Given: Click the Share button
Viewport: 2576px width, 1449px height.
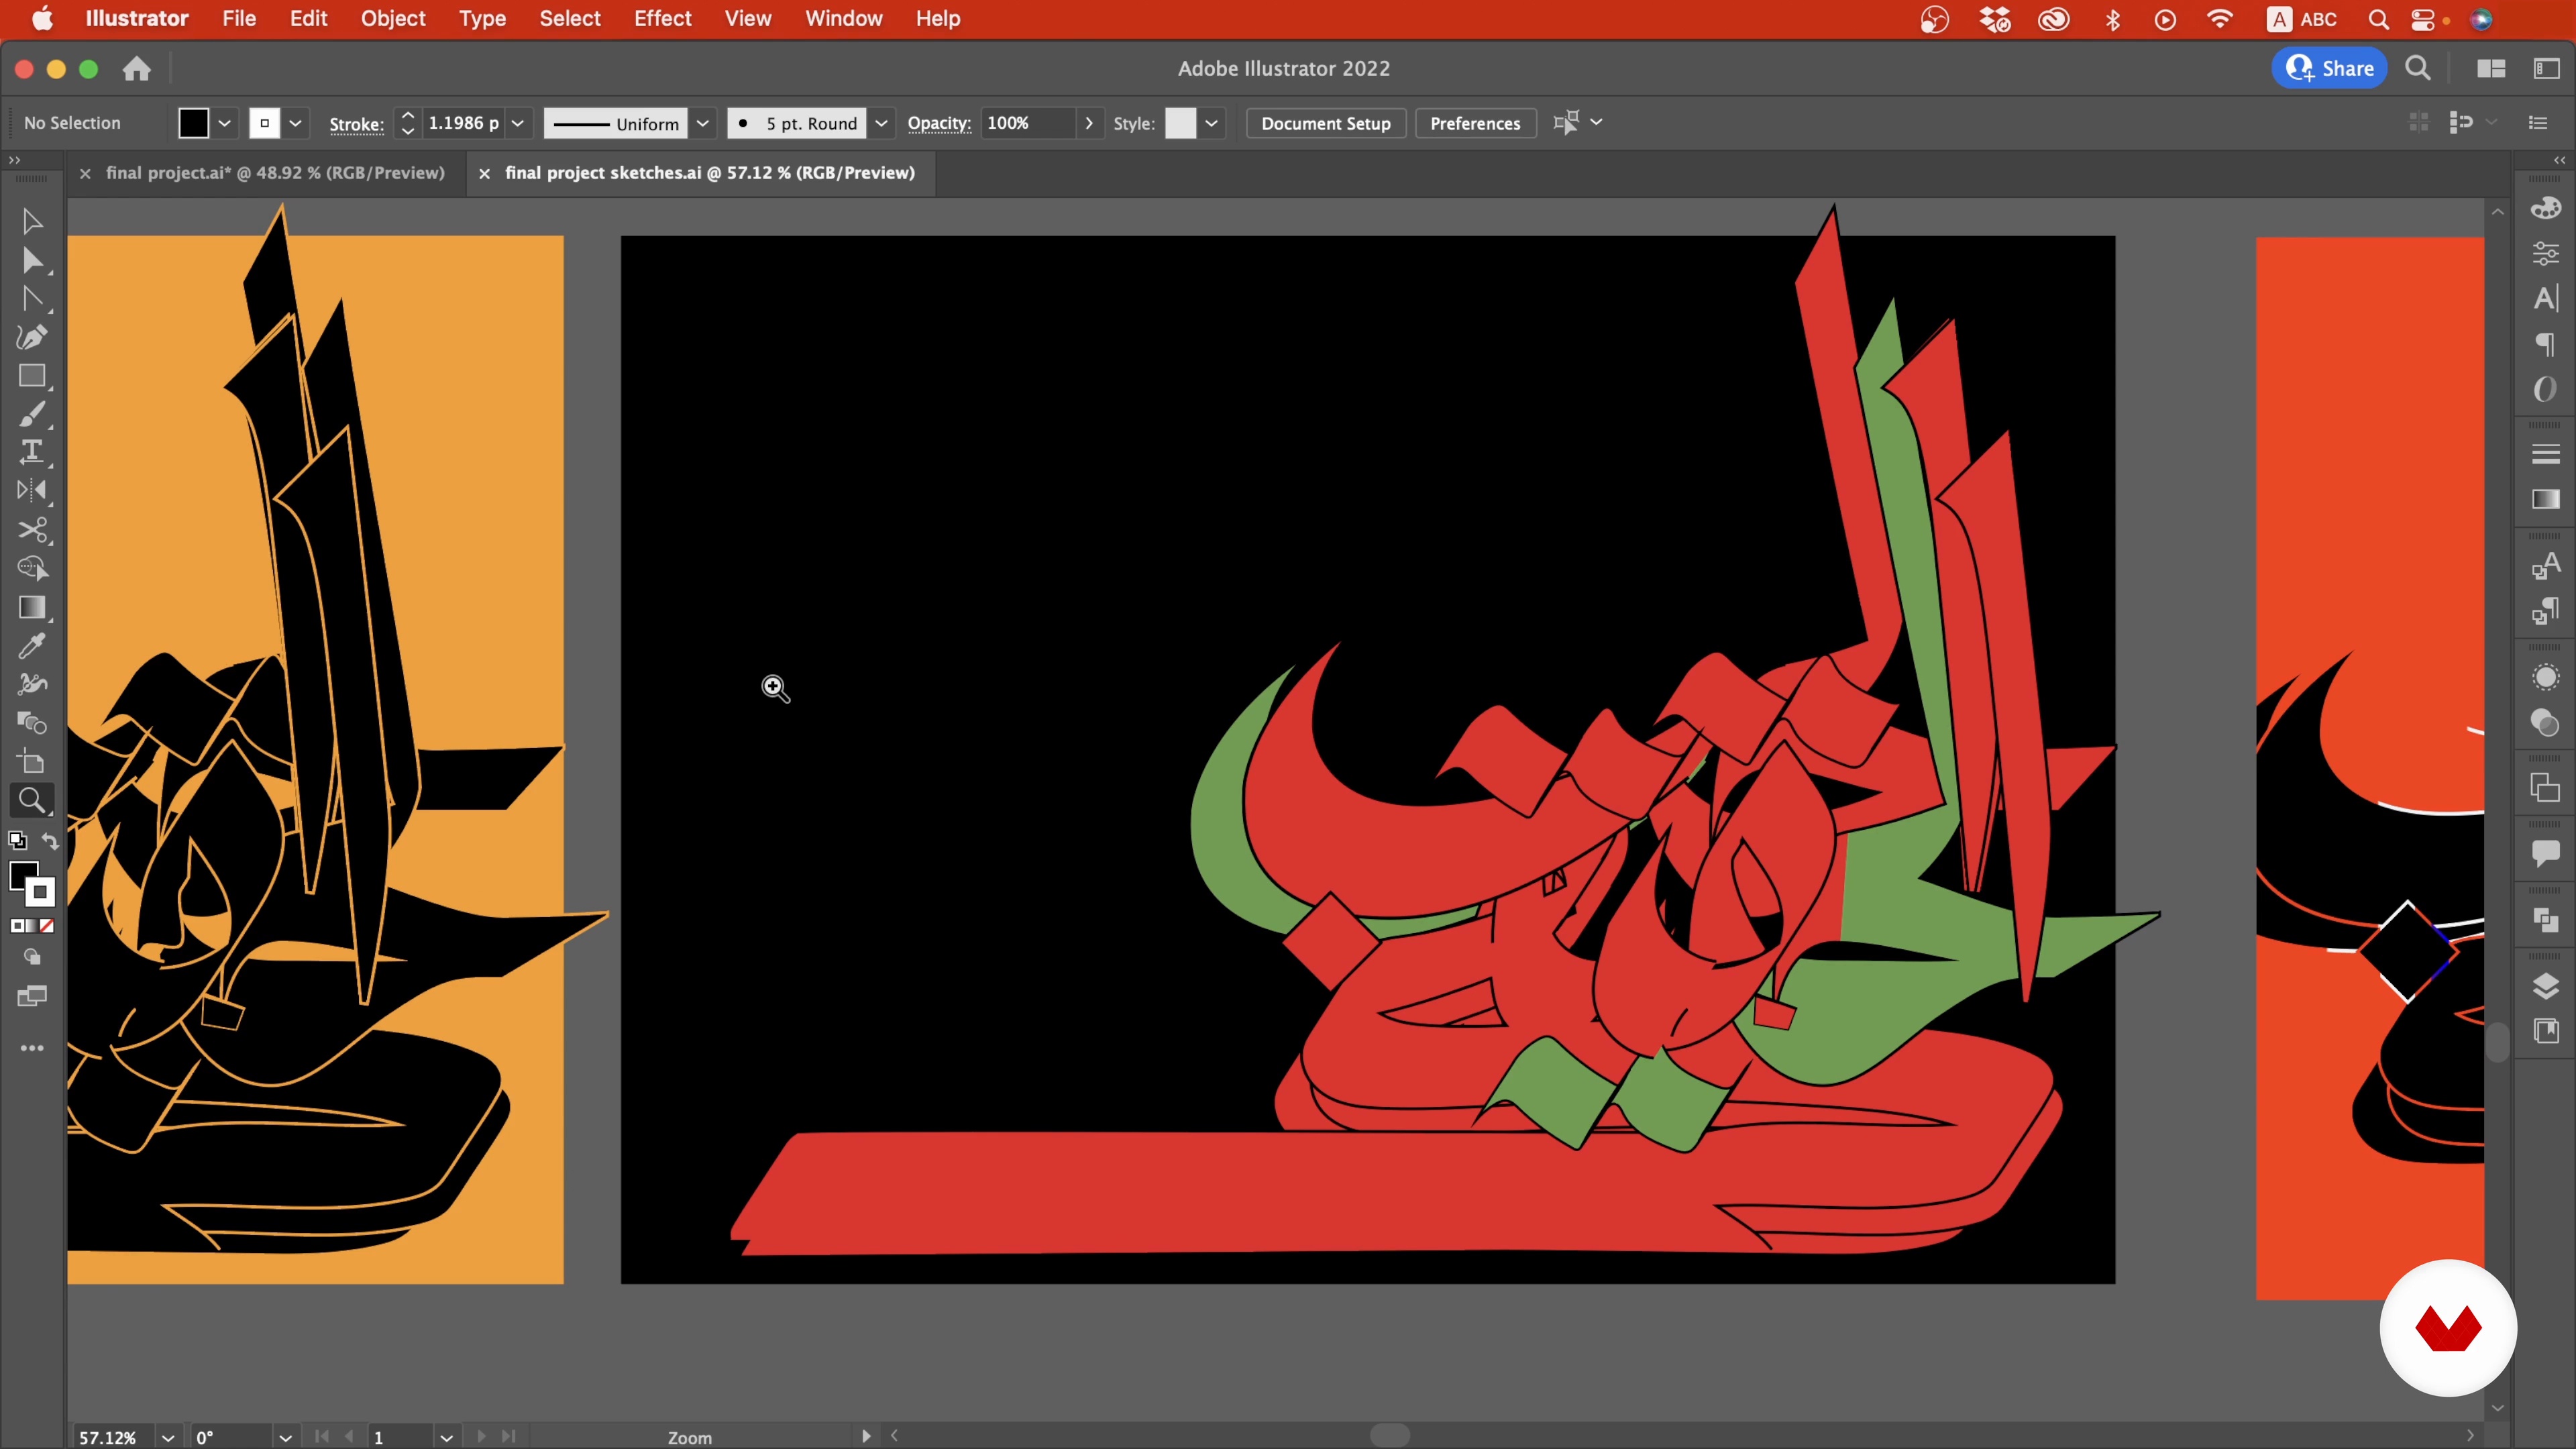Looking at the screenshot, I should 2329,68.
